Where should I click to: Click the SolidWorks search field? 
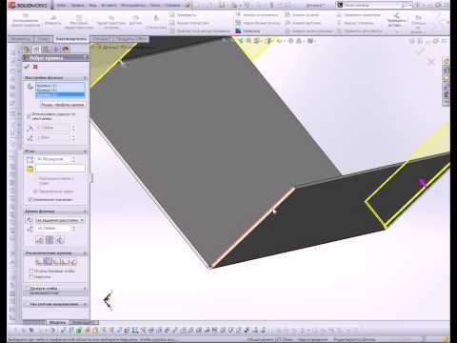tap(372, 5)
